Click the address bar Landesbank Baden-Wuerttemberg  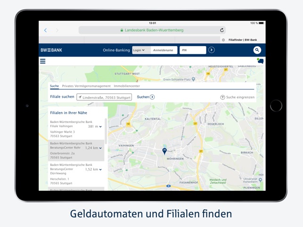tap(152, 30)
